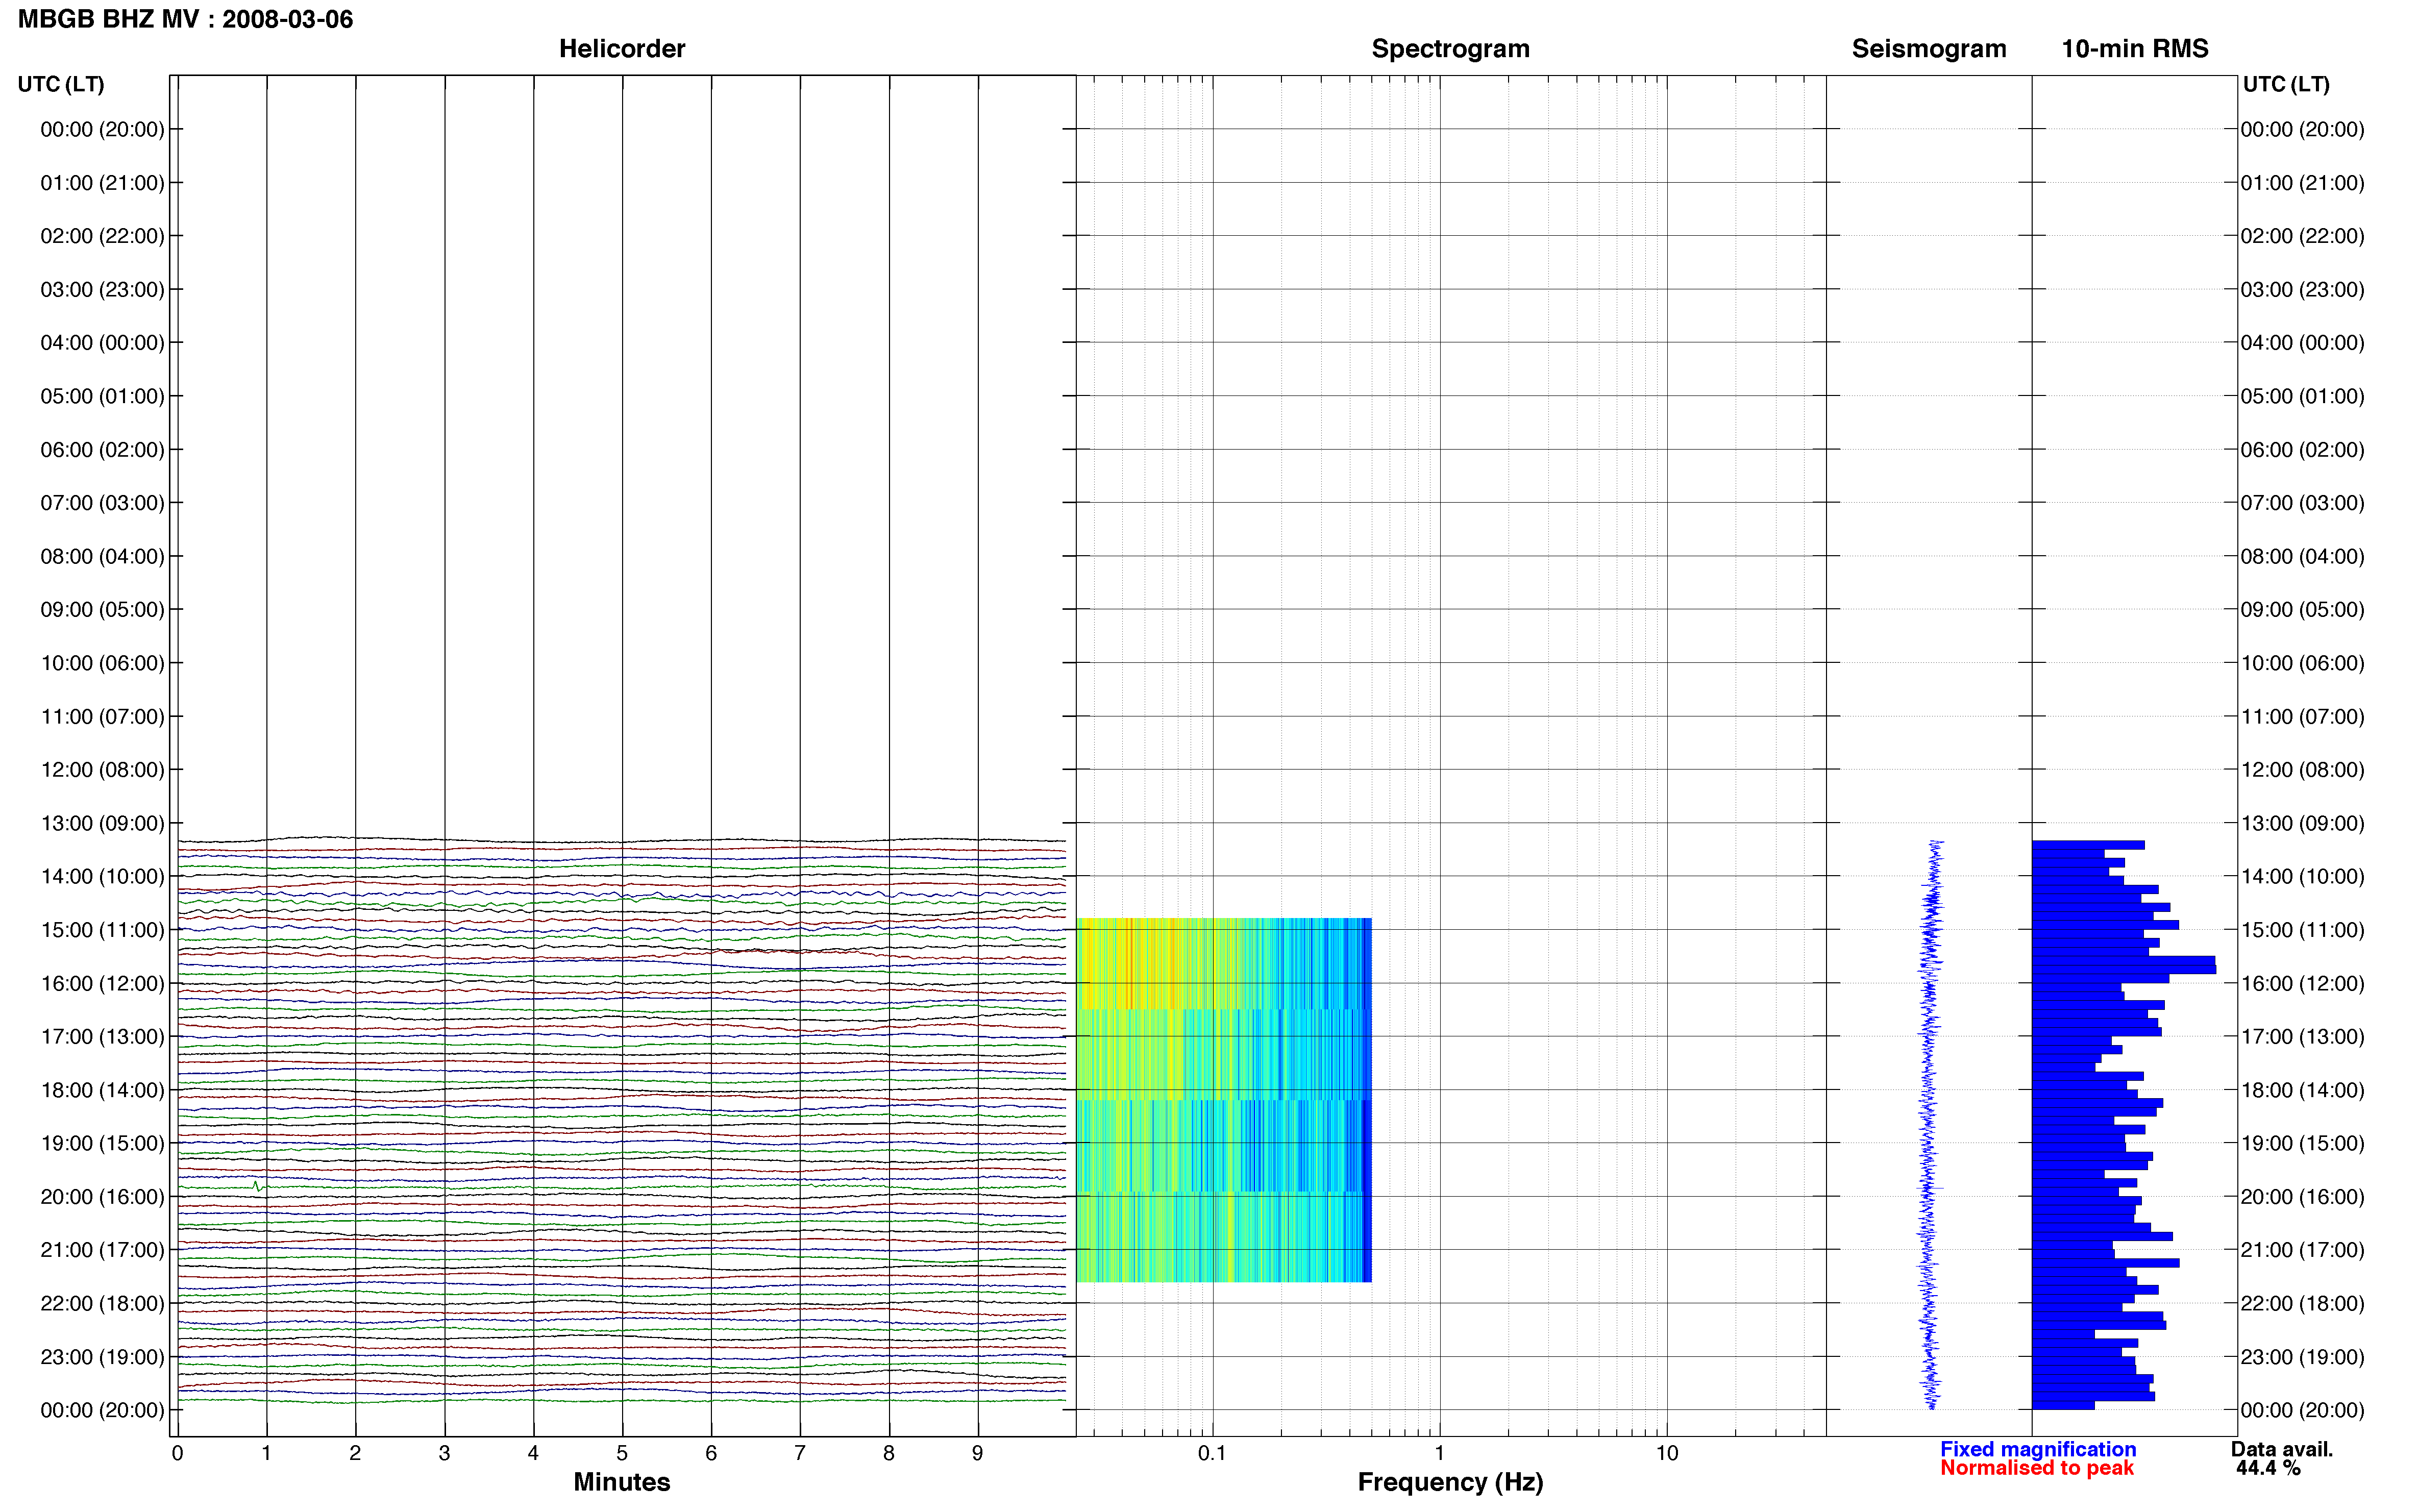Click the 10-min RMS column heading

2134,49
